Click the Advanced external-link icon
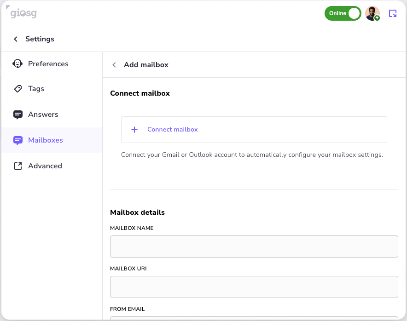The width and height of the screenshot is (407, 321). (x=17, y=166)
